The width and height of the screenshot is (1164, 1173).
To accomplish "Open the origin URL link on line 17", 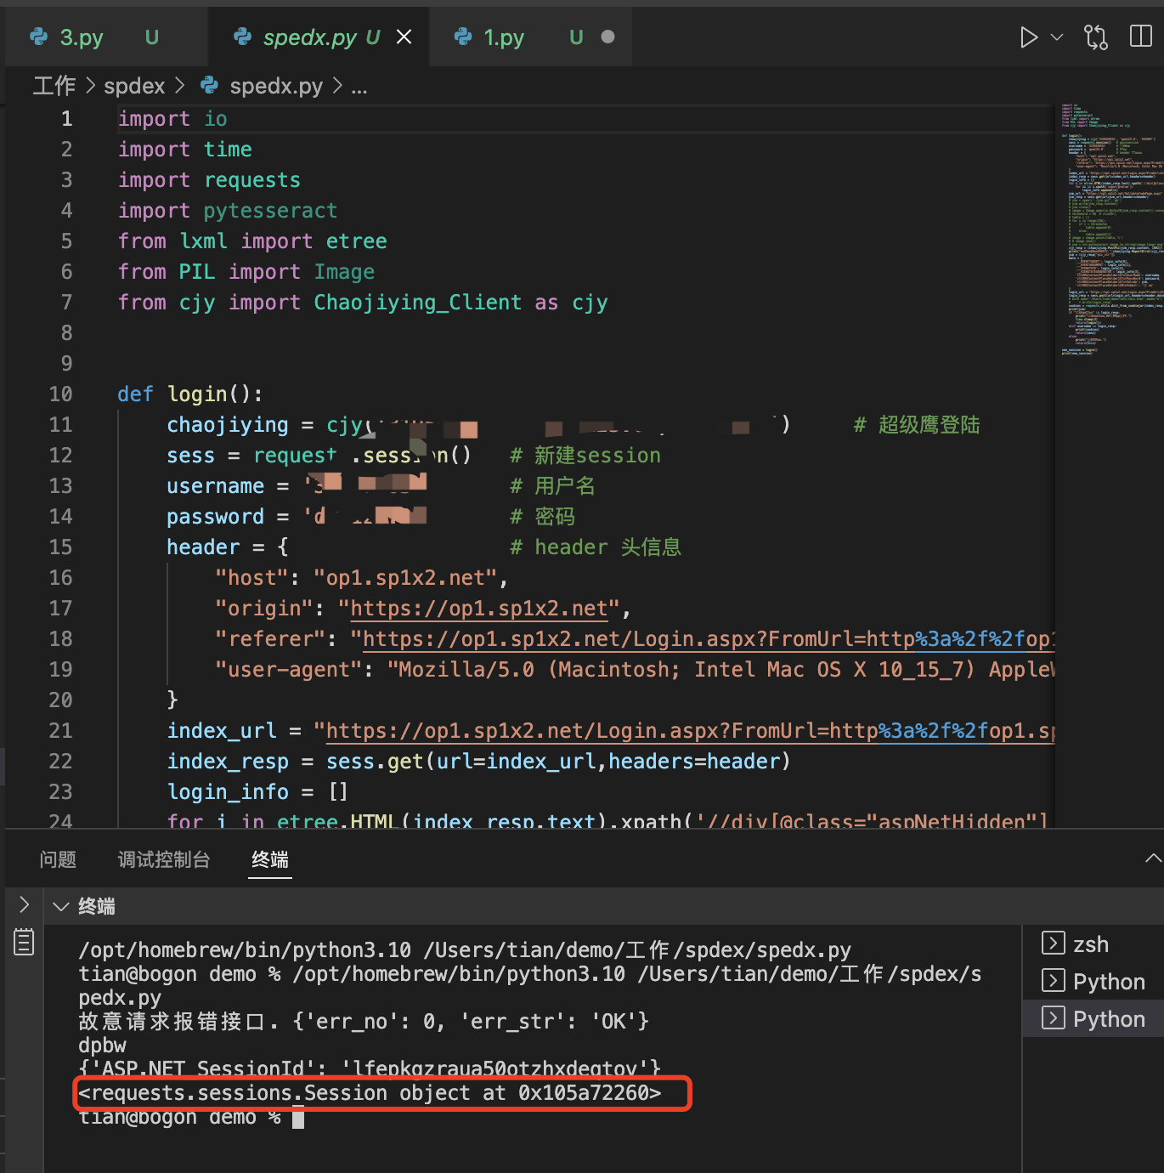I will 479,609.
